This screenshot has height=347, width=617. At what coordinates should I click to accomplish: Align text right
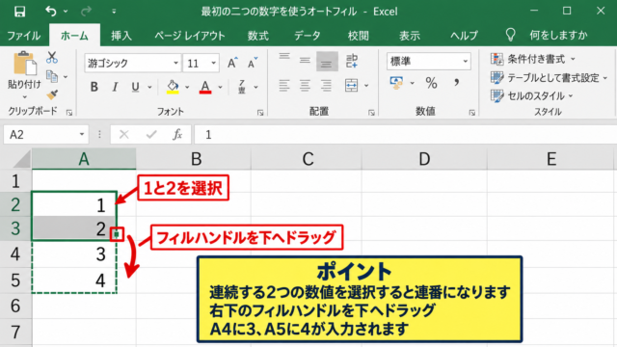coord(326,86)
